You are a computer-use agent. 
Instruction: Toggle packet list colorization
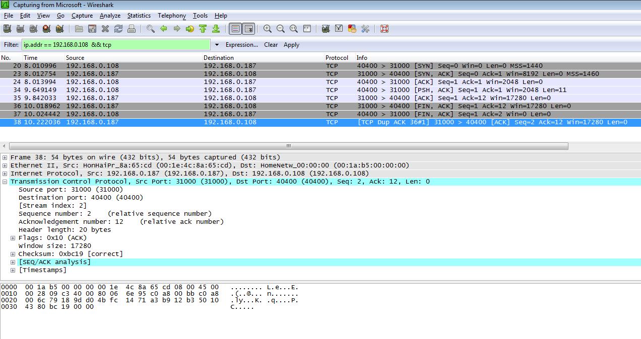click(235, 29)
